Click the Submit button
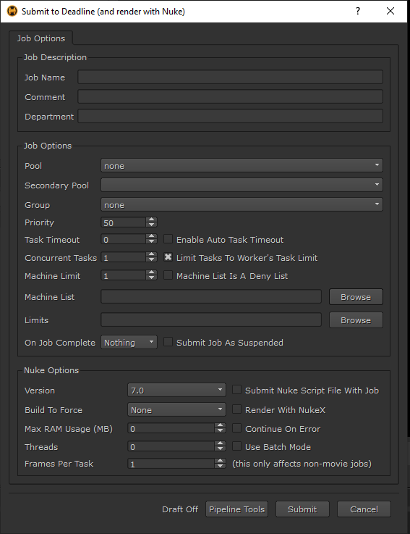Image resolution: width=410 pixels, height=534 pixels. 302,509
